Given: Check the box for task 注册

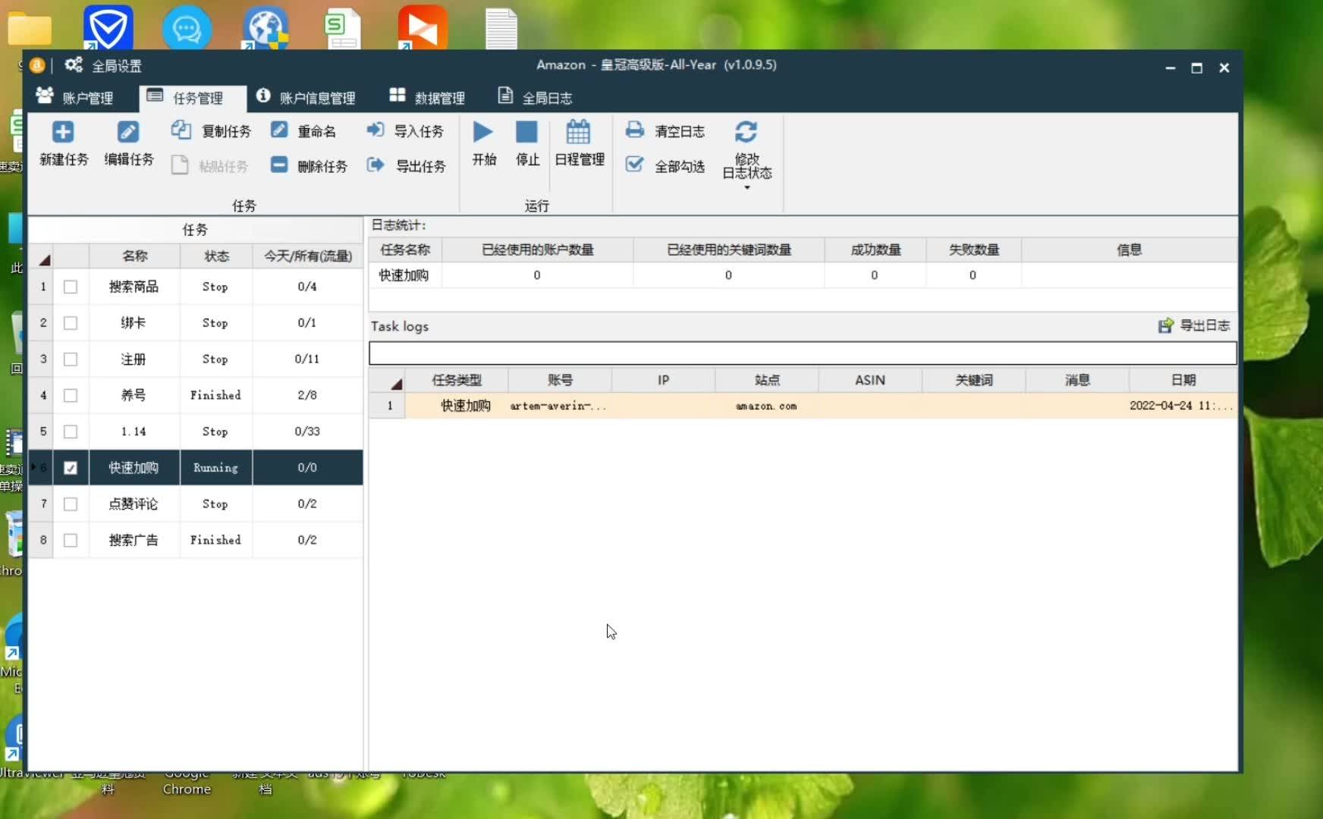Looking at the screenshot, I should tap(71, 359).
